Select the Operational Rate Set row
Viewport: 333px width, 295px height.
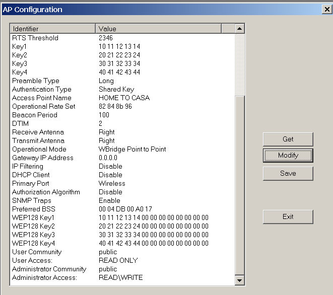(122, 106)
